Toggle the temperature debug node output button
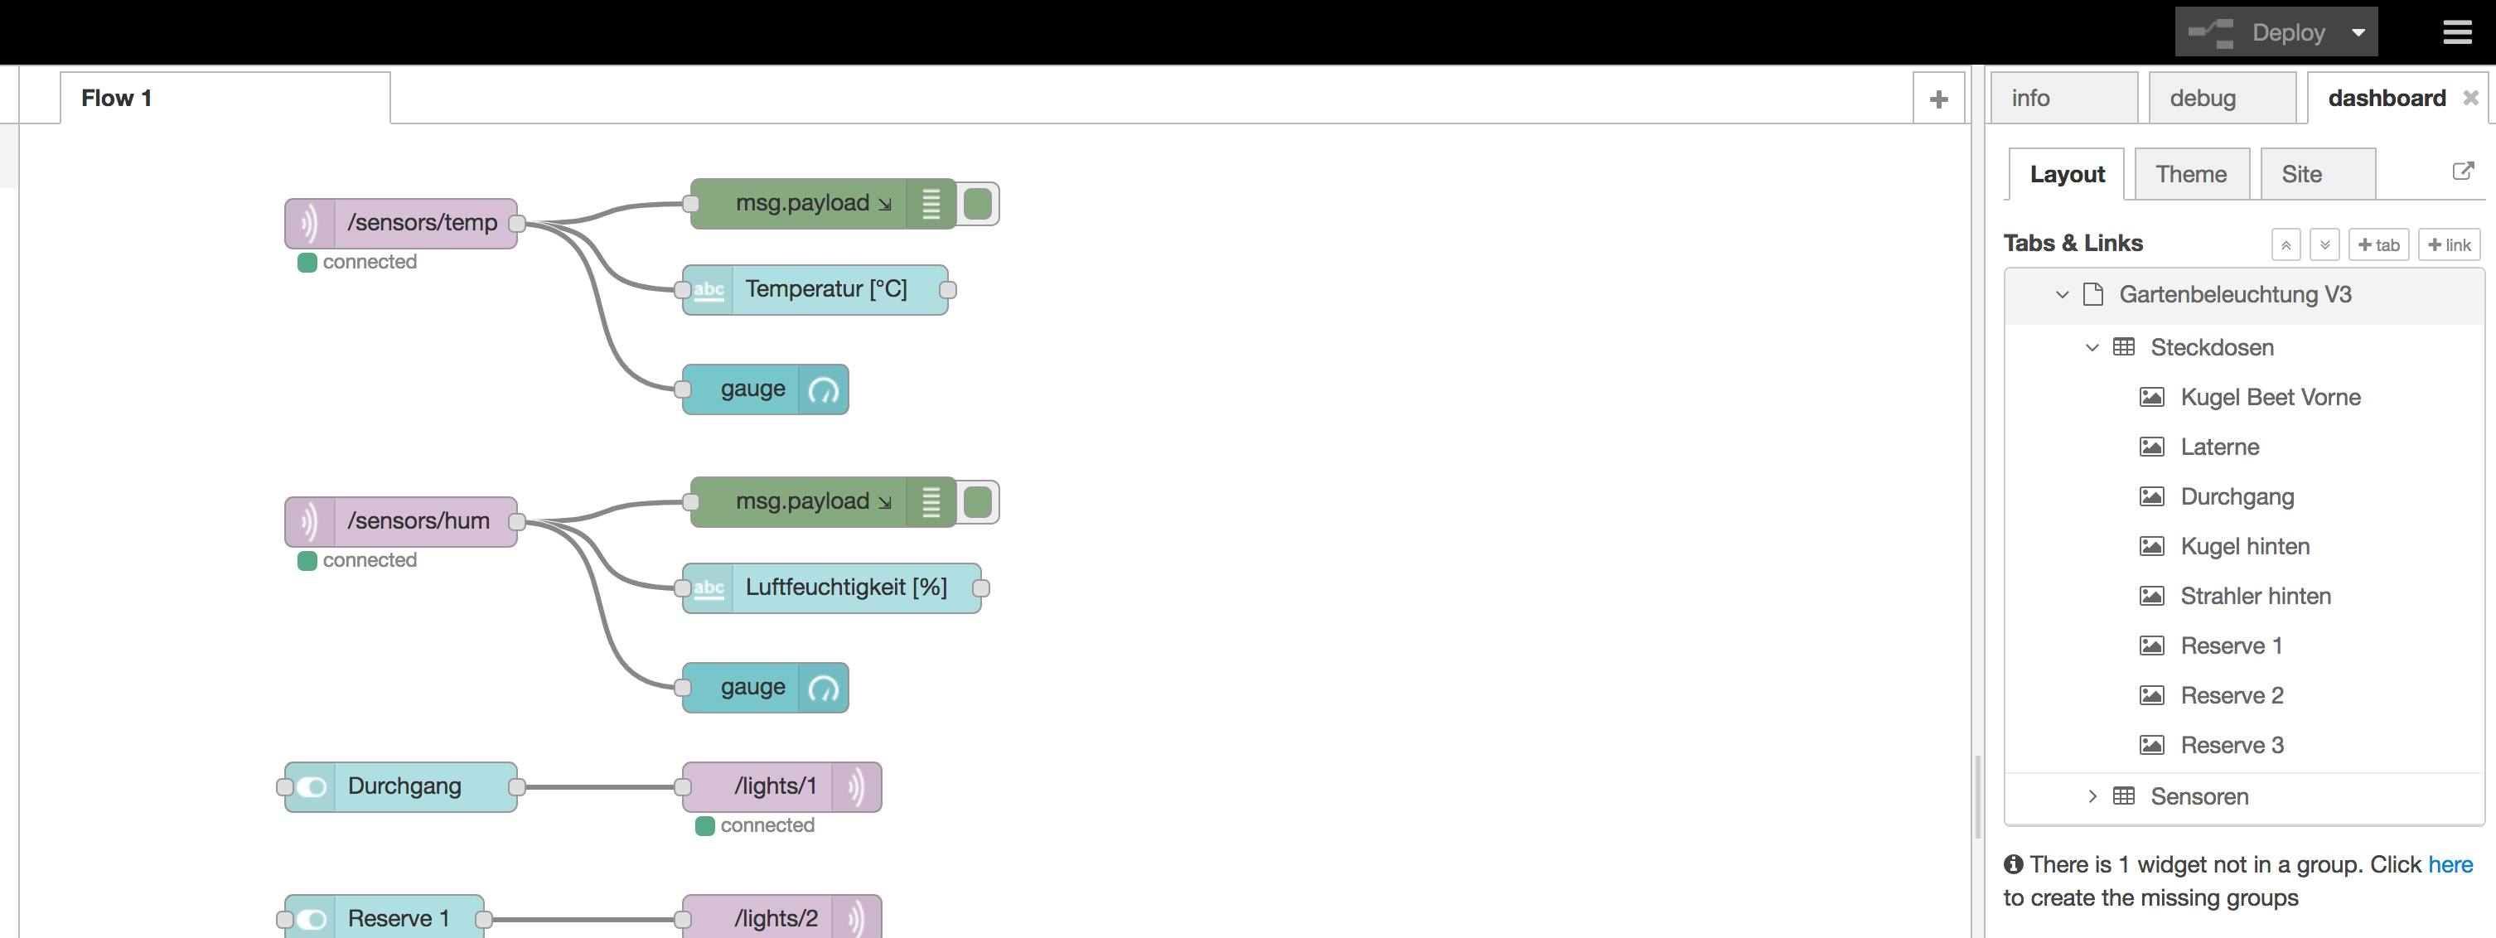 point(978,204)
